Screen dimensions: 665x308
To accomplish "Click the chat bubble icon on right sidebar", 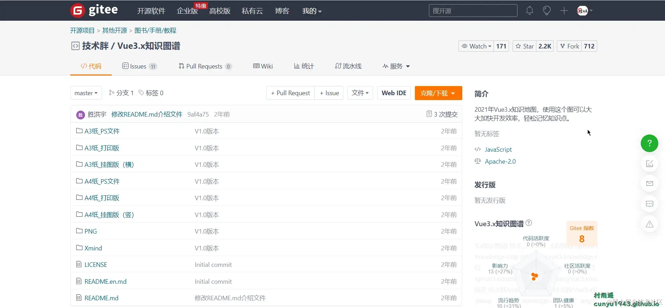I will click(x=650, y=204).
